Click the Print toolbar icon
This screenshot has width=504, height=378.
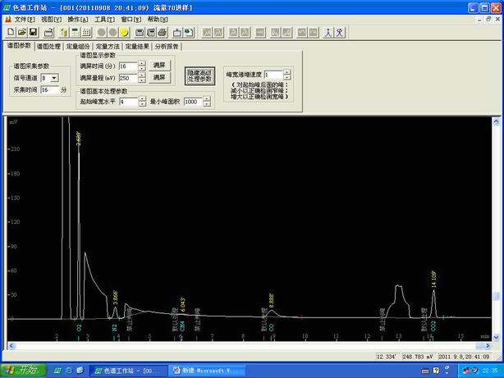pyautogui.click(x=163, y=33)
